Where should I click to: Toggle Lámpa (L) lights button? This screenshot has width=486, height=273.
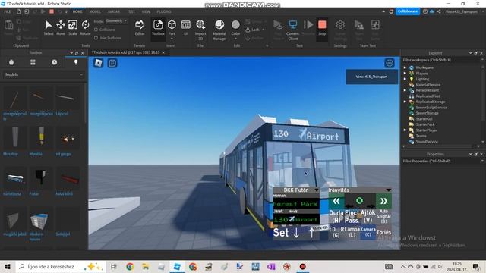(x=352, y=232)
